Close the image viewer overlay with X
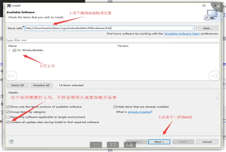This screenshot has width=226, height=152. 218,7
